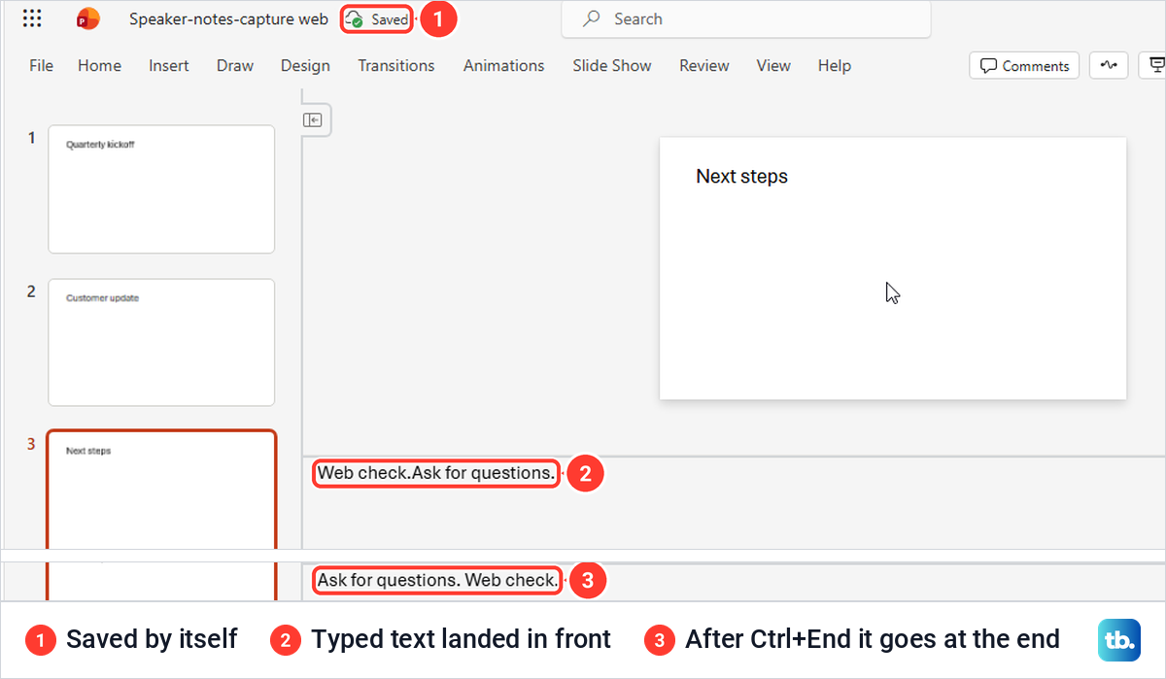Open the Draw tab
The width and height of the screenshot is (1166, 679).
pyautogui.click(x=235, y=65)
